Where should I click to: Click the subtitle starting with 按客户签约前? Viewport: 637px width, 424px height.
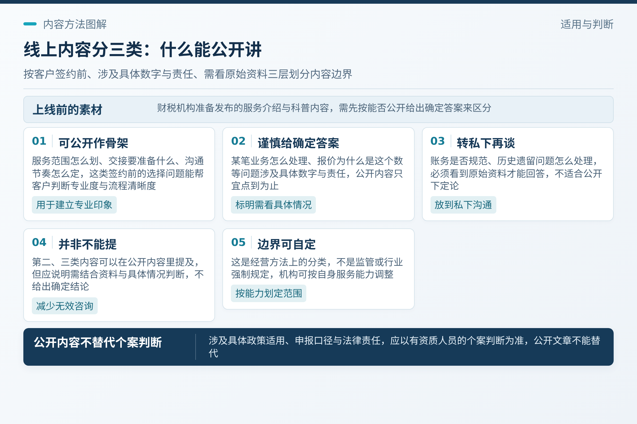188,74
